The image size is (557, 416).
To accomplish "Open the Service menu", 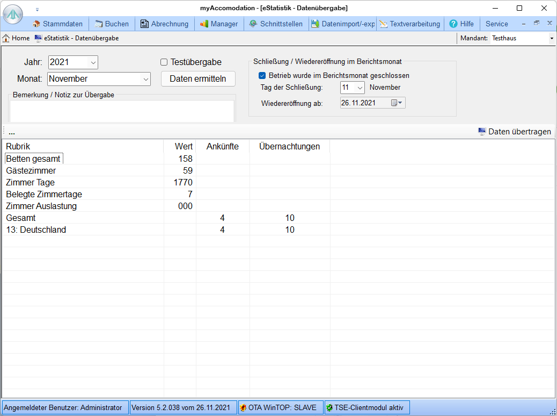I will [496, 24].
